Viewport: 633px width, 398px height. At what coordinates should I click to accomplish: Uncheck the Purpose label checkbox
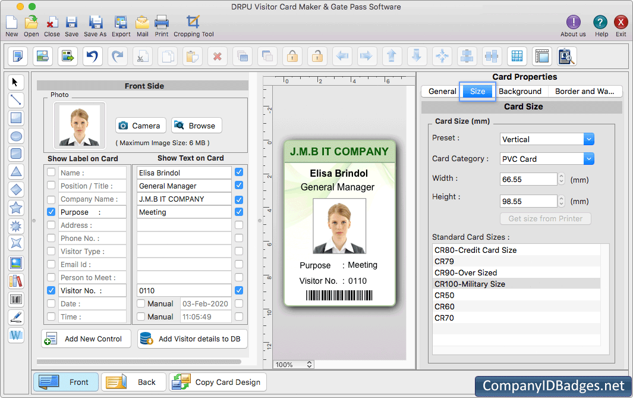[51, 212]
